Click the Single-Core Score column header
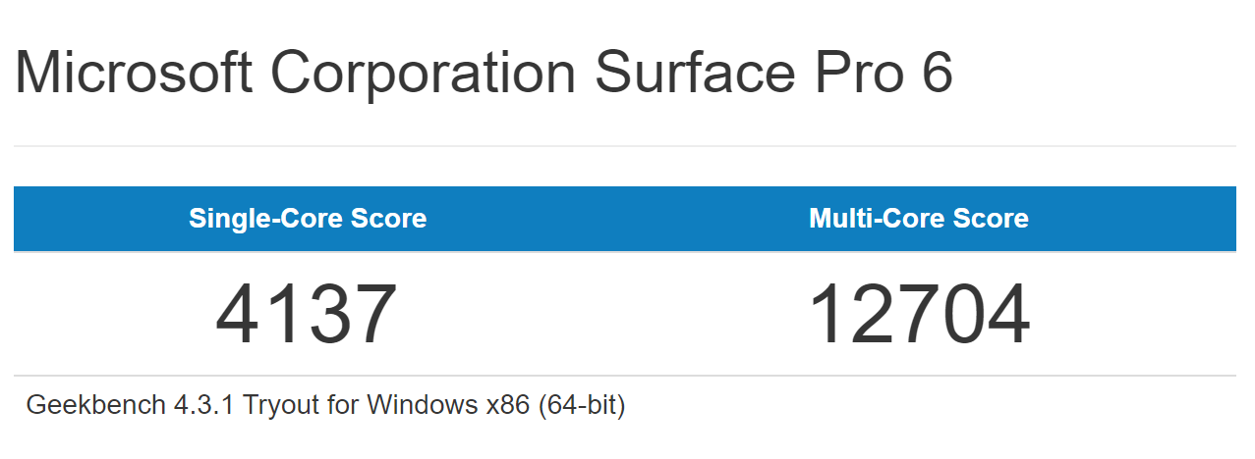The width and height of the screenshot is (1255, 459). pos(308,218)
